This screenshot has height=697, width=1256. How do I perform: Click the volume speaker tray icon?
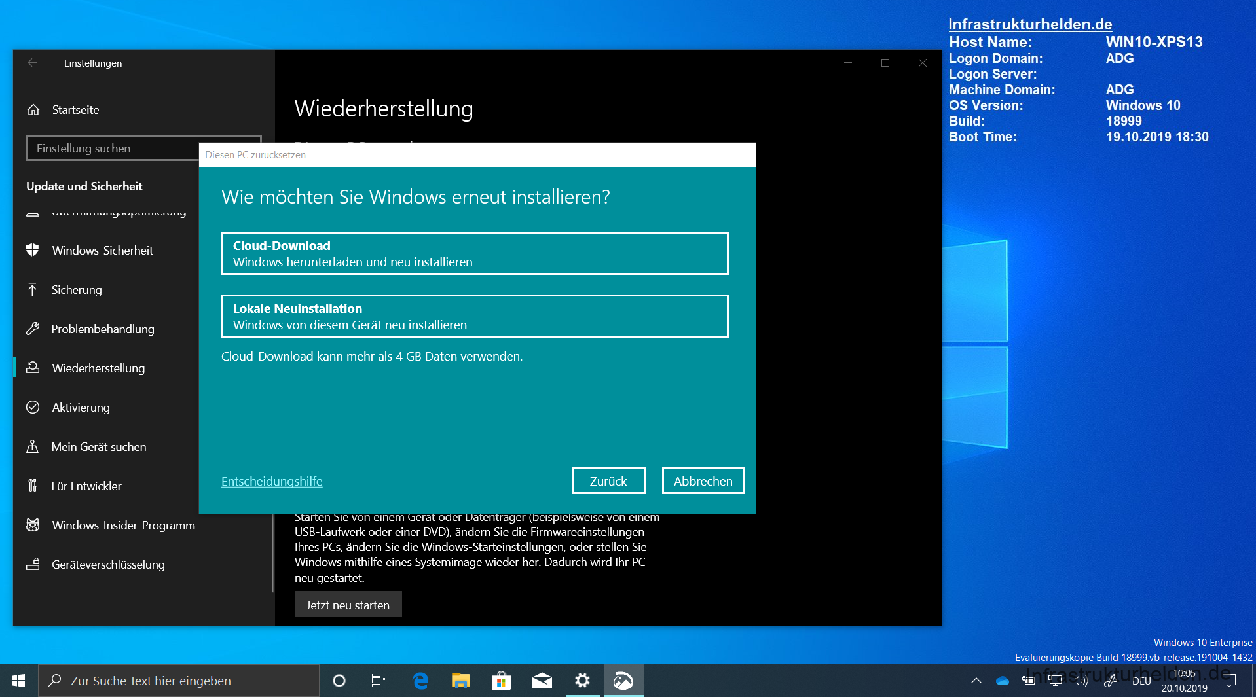click(1081, 681)
